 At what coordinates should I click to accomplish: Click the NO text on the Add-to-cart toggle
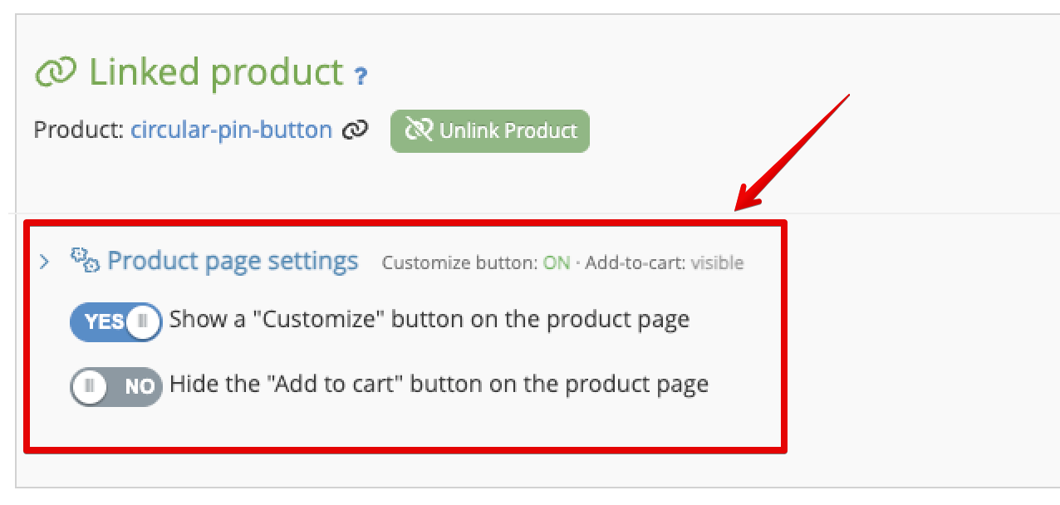click(140, 386)
